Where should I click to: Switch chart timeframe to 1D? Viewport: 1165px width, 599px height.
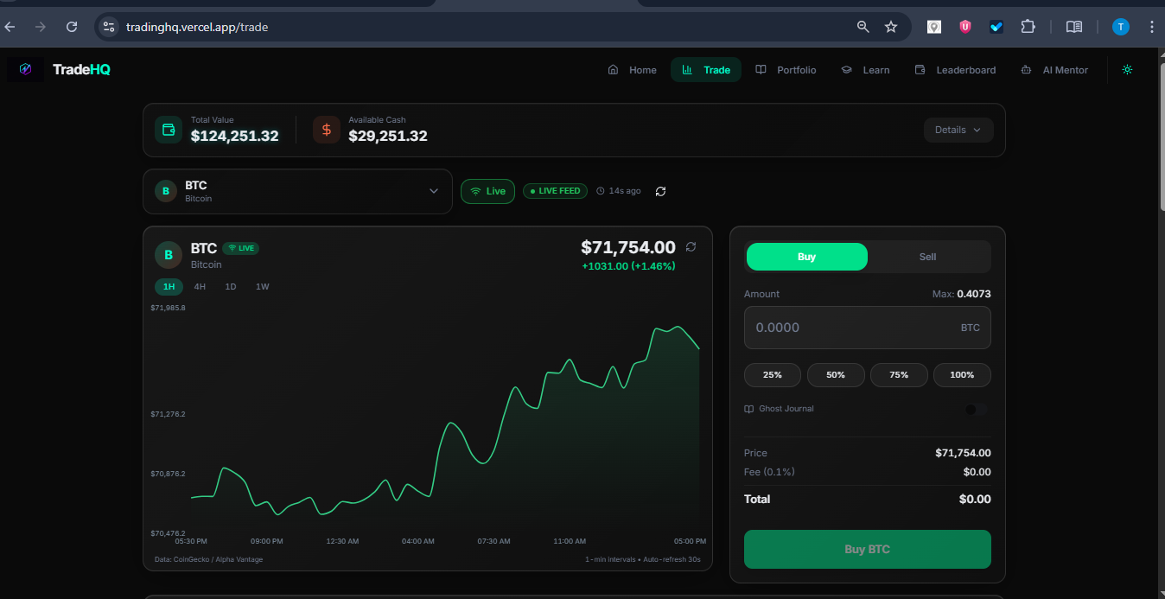tap(231, 286)
